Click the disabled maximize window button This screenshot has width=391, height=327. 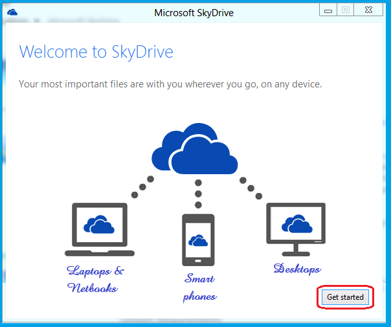click(x=346, y=10)
